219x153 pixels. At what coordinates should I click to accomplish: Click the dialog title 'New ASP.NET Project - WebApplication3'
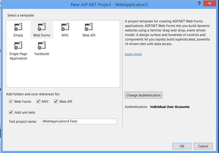click(109, 5)
